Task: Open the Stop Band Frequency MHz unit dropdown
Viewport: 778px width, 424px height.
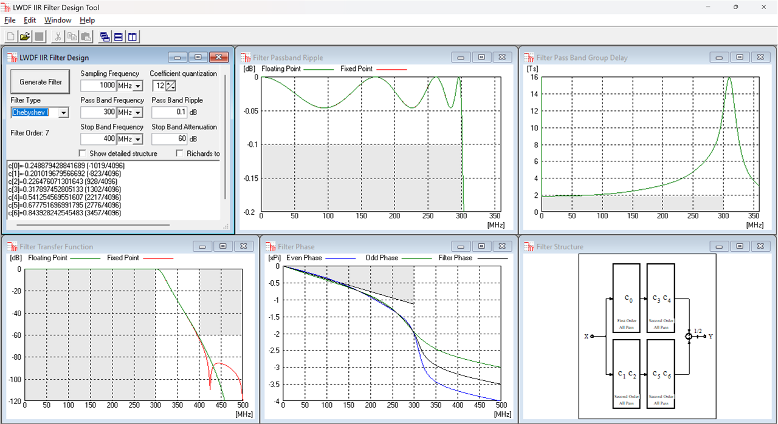Action: coord(138,140)
